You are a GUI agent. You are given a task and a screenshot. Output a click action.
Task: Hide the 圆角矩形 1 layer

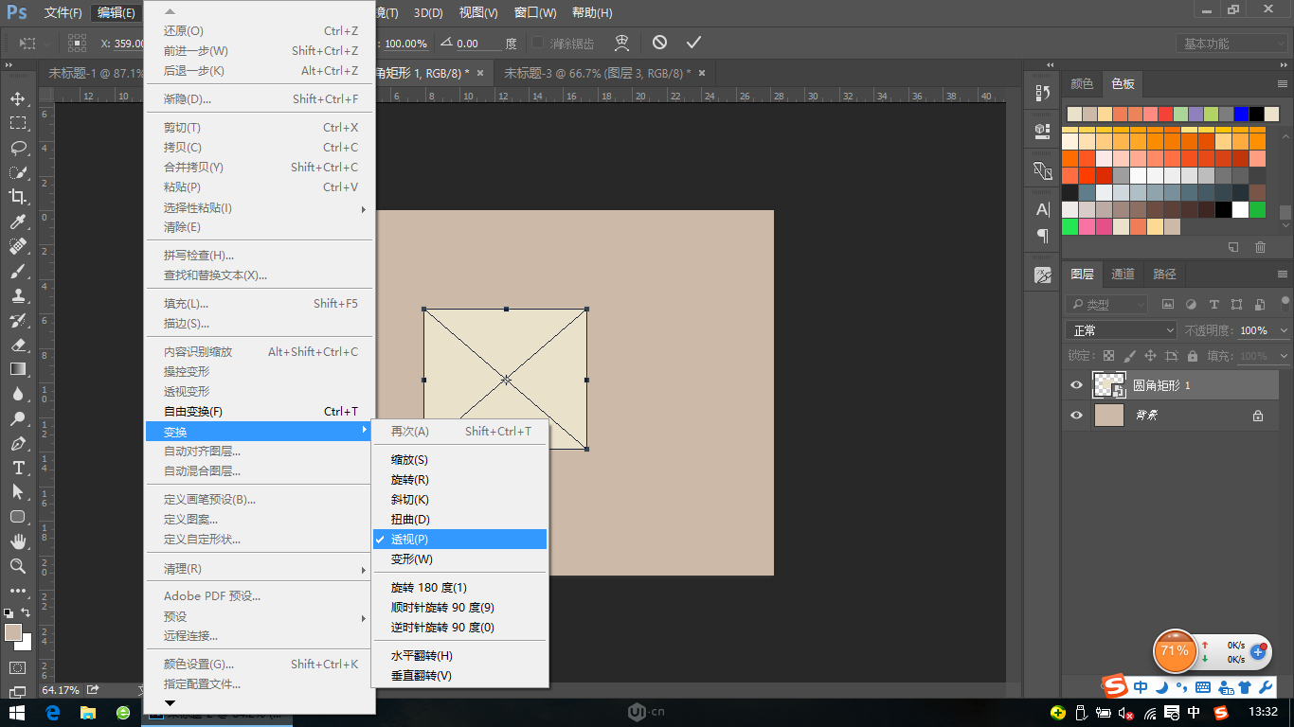tap(1076, 385)
